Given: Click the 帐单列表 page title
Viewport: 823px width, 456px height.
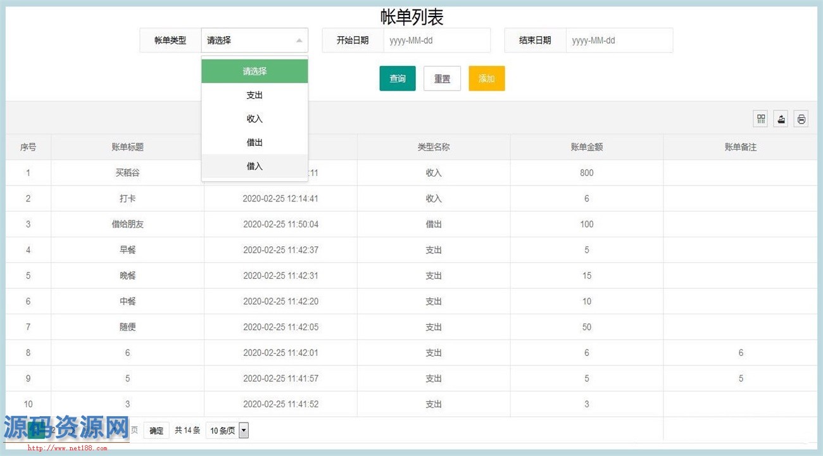Looking at the screenshot, I should (411, 17).
